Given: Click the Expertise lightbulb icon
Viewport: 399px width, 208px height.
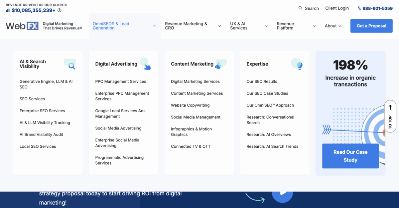Looking at the screenshot, I should point(297,64).
